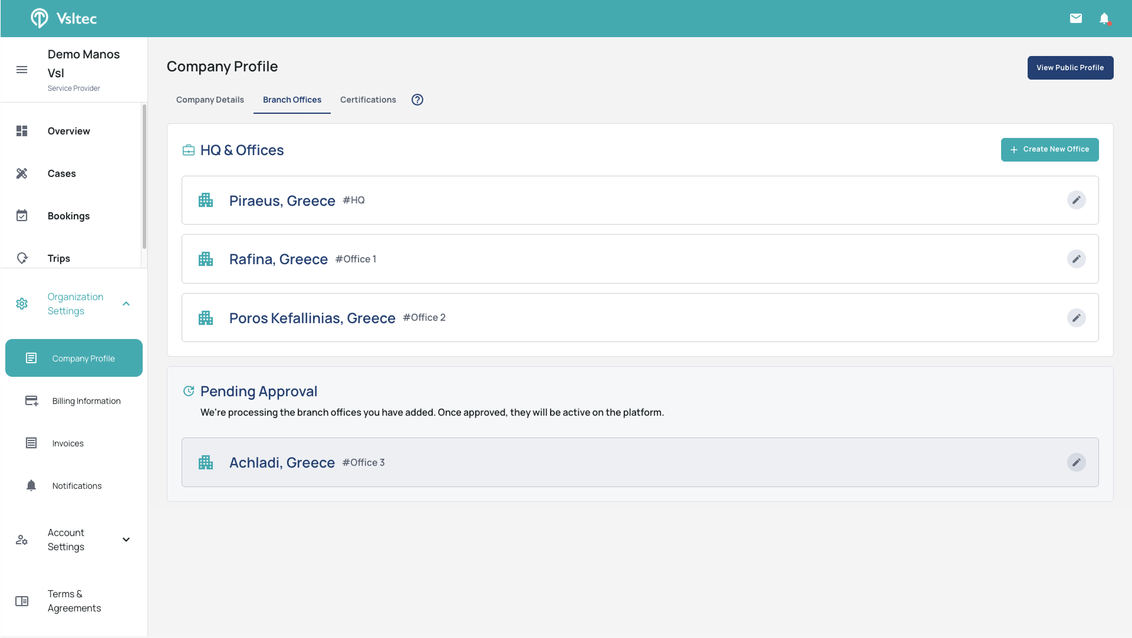Viewport: 1132px width, 638px height.
Task: Open the Invoices sidebar item
Action: coord(68,443)
